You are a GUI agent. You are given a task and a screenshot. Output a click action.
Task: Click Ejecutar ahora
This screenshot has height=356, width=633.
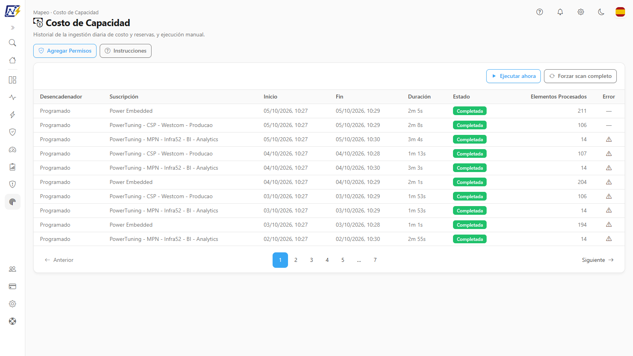click(x=514, y=76)
